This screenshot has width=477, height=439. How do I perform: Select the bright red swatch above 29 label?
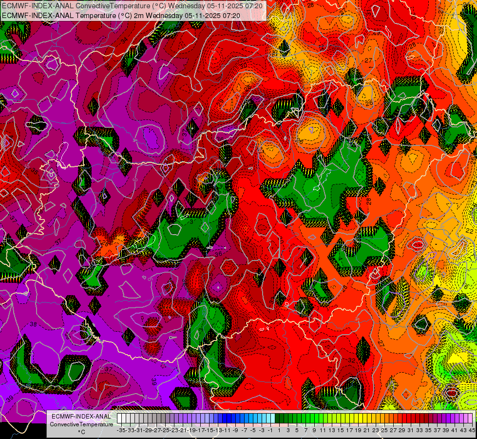404,419
